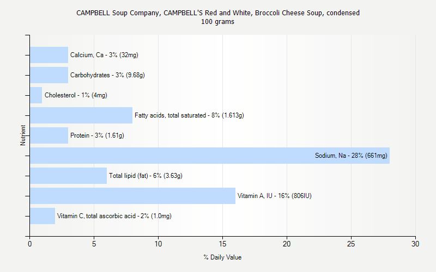Click the Cholesterol bar
Screen dimensions: 436x272
coord(36,95)
